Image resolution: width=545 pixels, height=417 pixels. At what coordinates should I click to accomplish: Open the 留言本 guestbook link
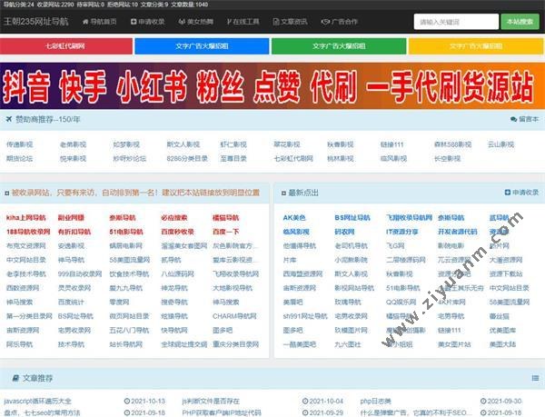click(524, 119)
